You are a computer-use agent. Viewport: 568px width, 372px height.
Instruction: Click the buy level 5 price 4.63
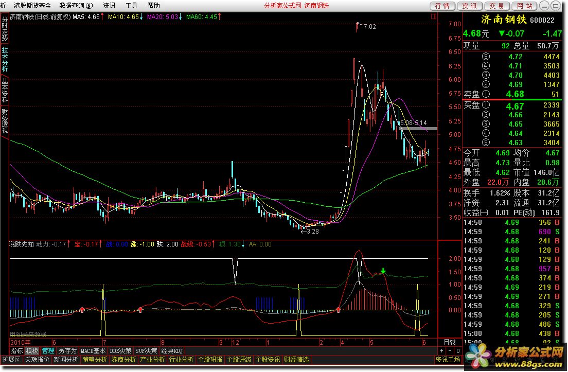pyautogui.click(x=515, y=143)
